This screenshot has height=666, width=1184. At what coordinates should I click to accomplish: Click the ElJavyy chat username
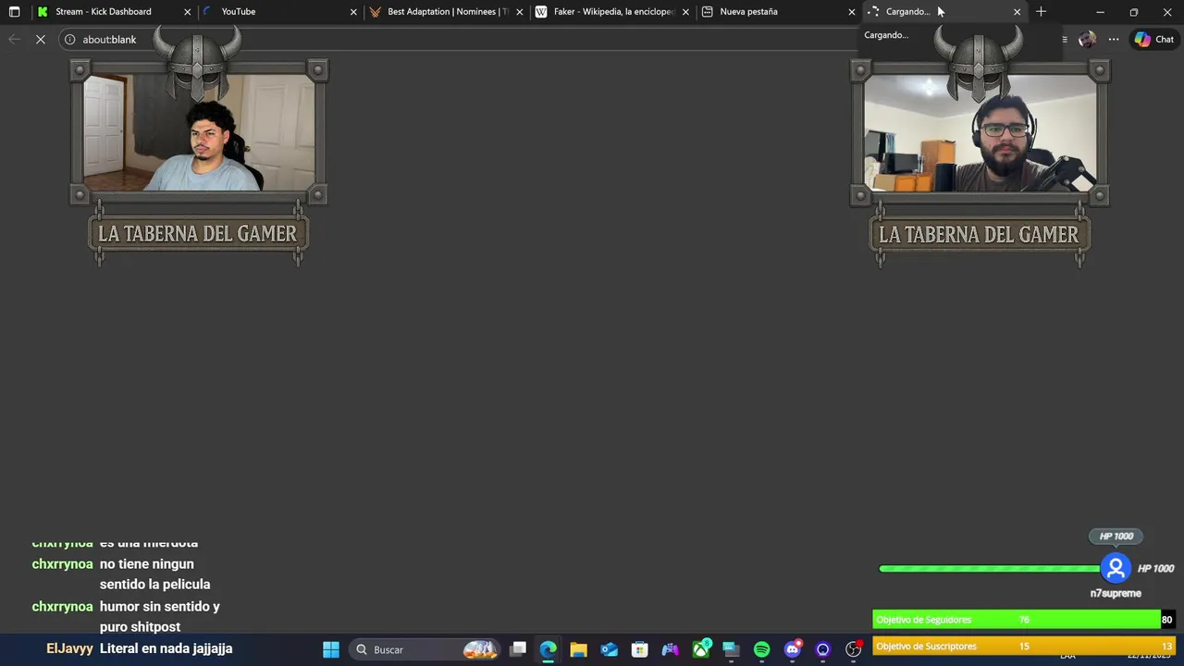(69, 648)
